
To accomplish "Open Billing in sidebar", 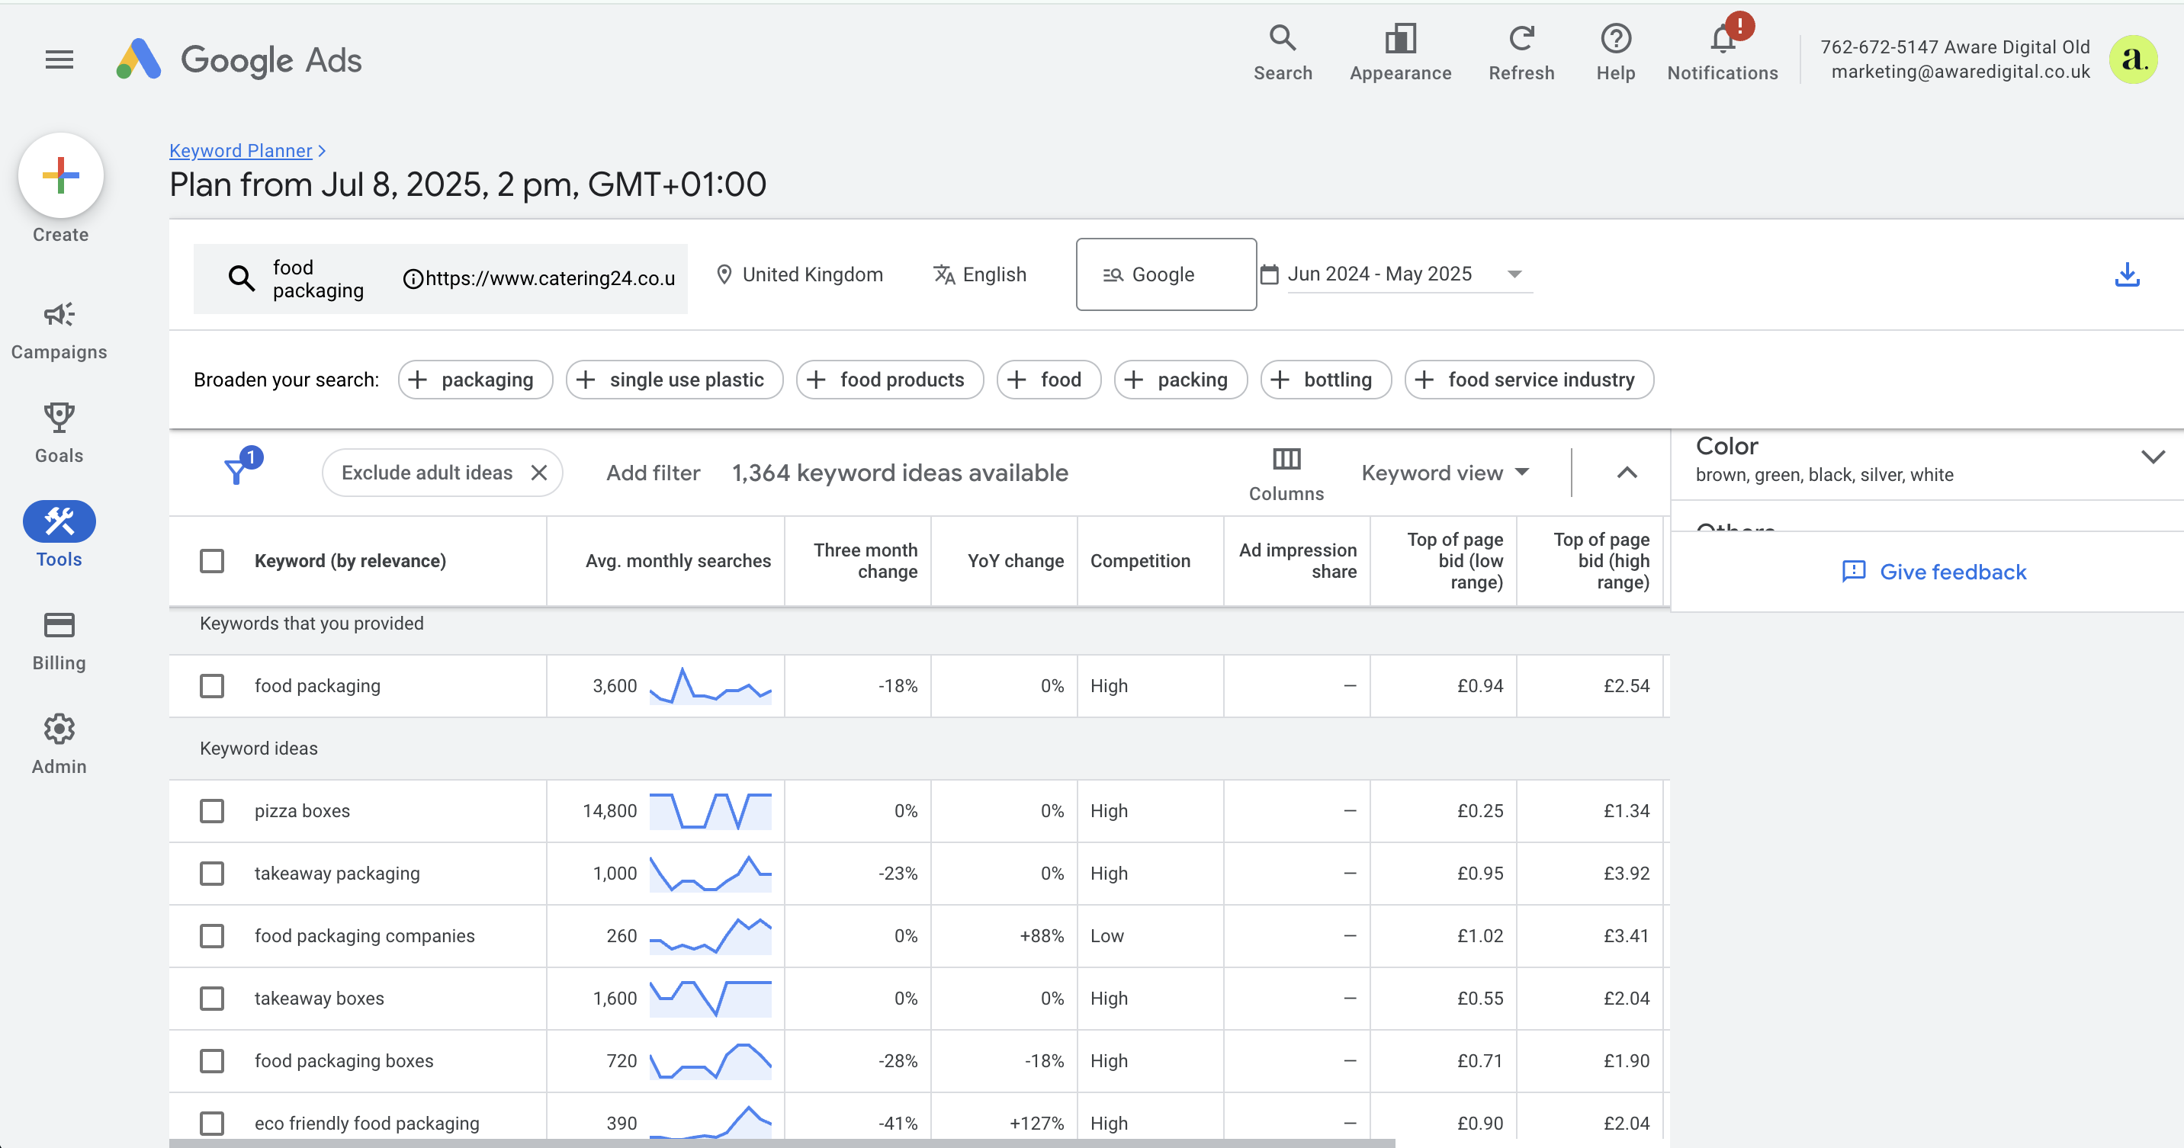I will click(x=59, y=642).
